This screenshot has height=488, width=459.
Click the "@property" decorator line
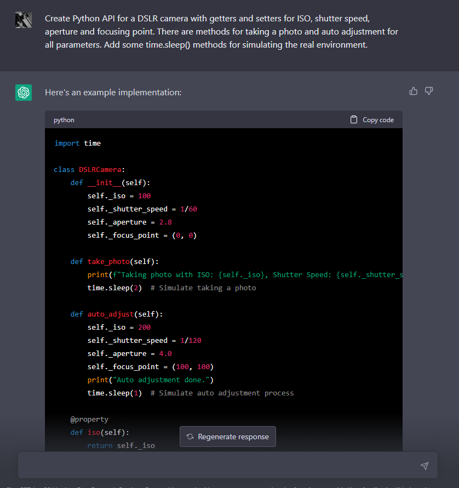coord(89,419)
